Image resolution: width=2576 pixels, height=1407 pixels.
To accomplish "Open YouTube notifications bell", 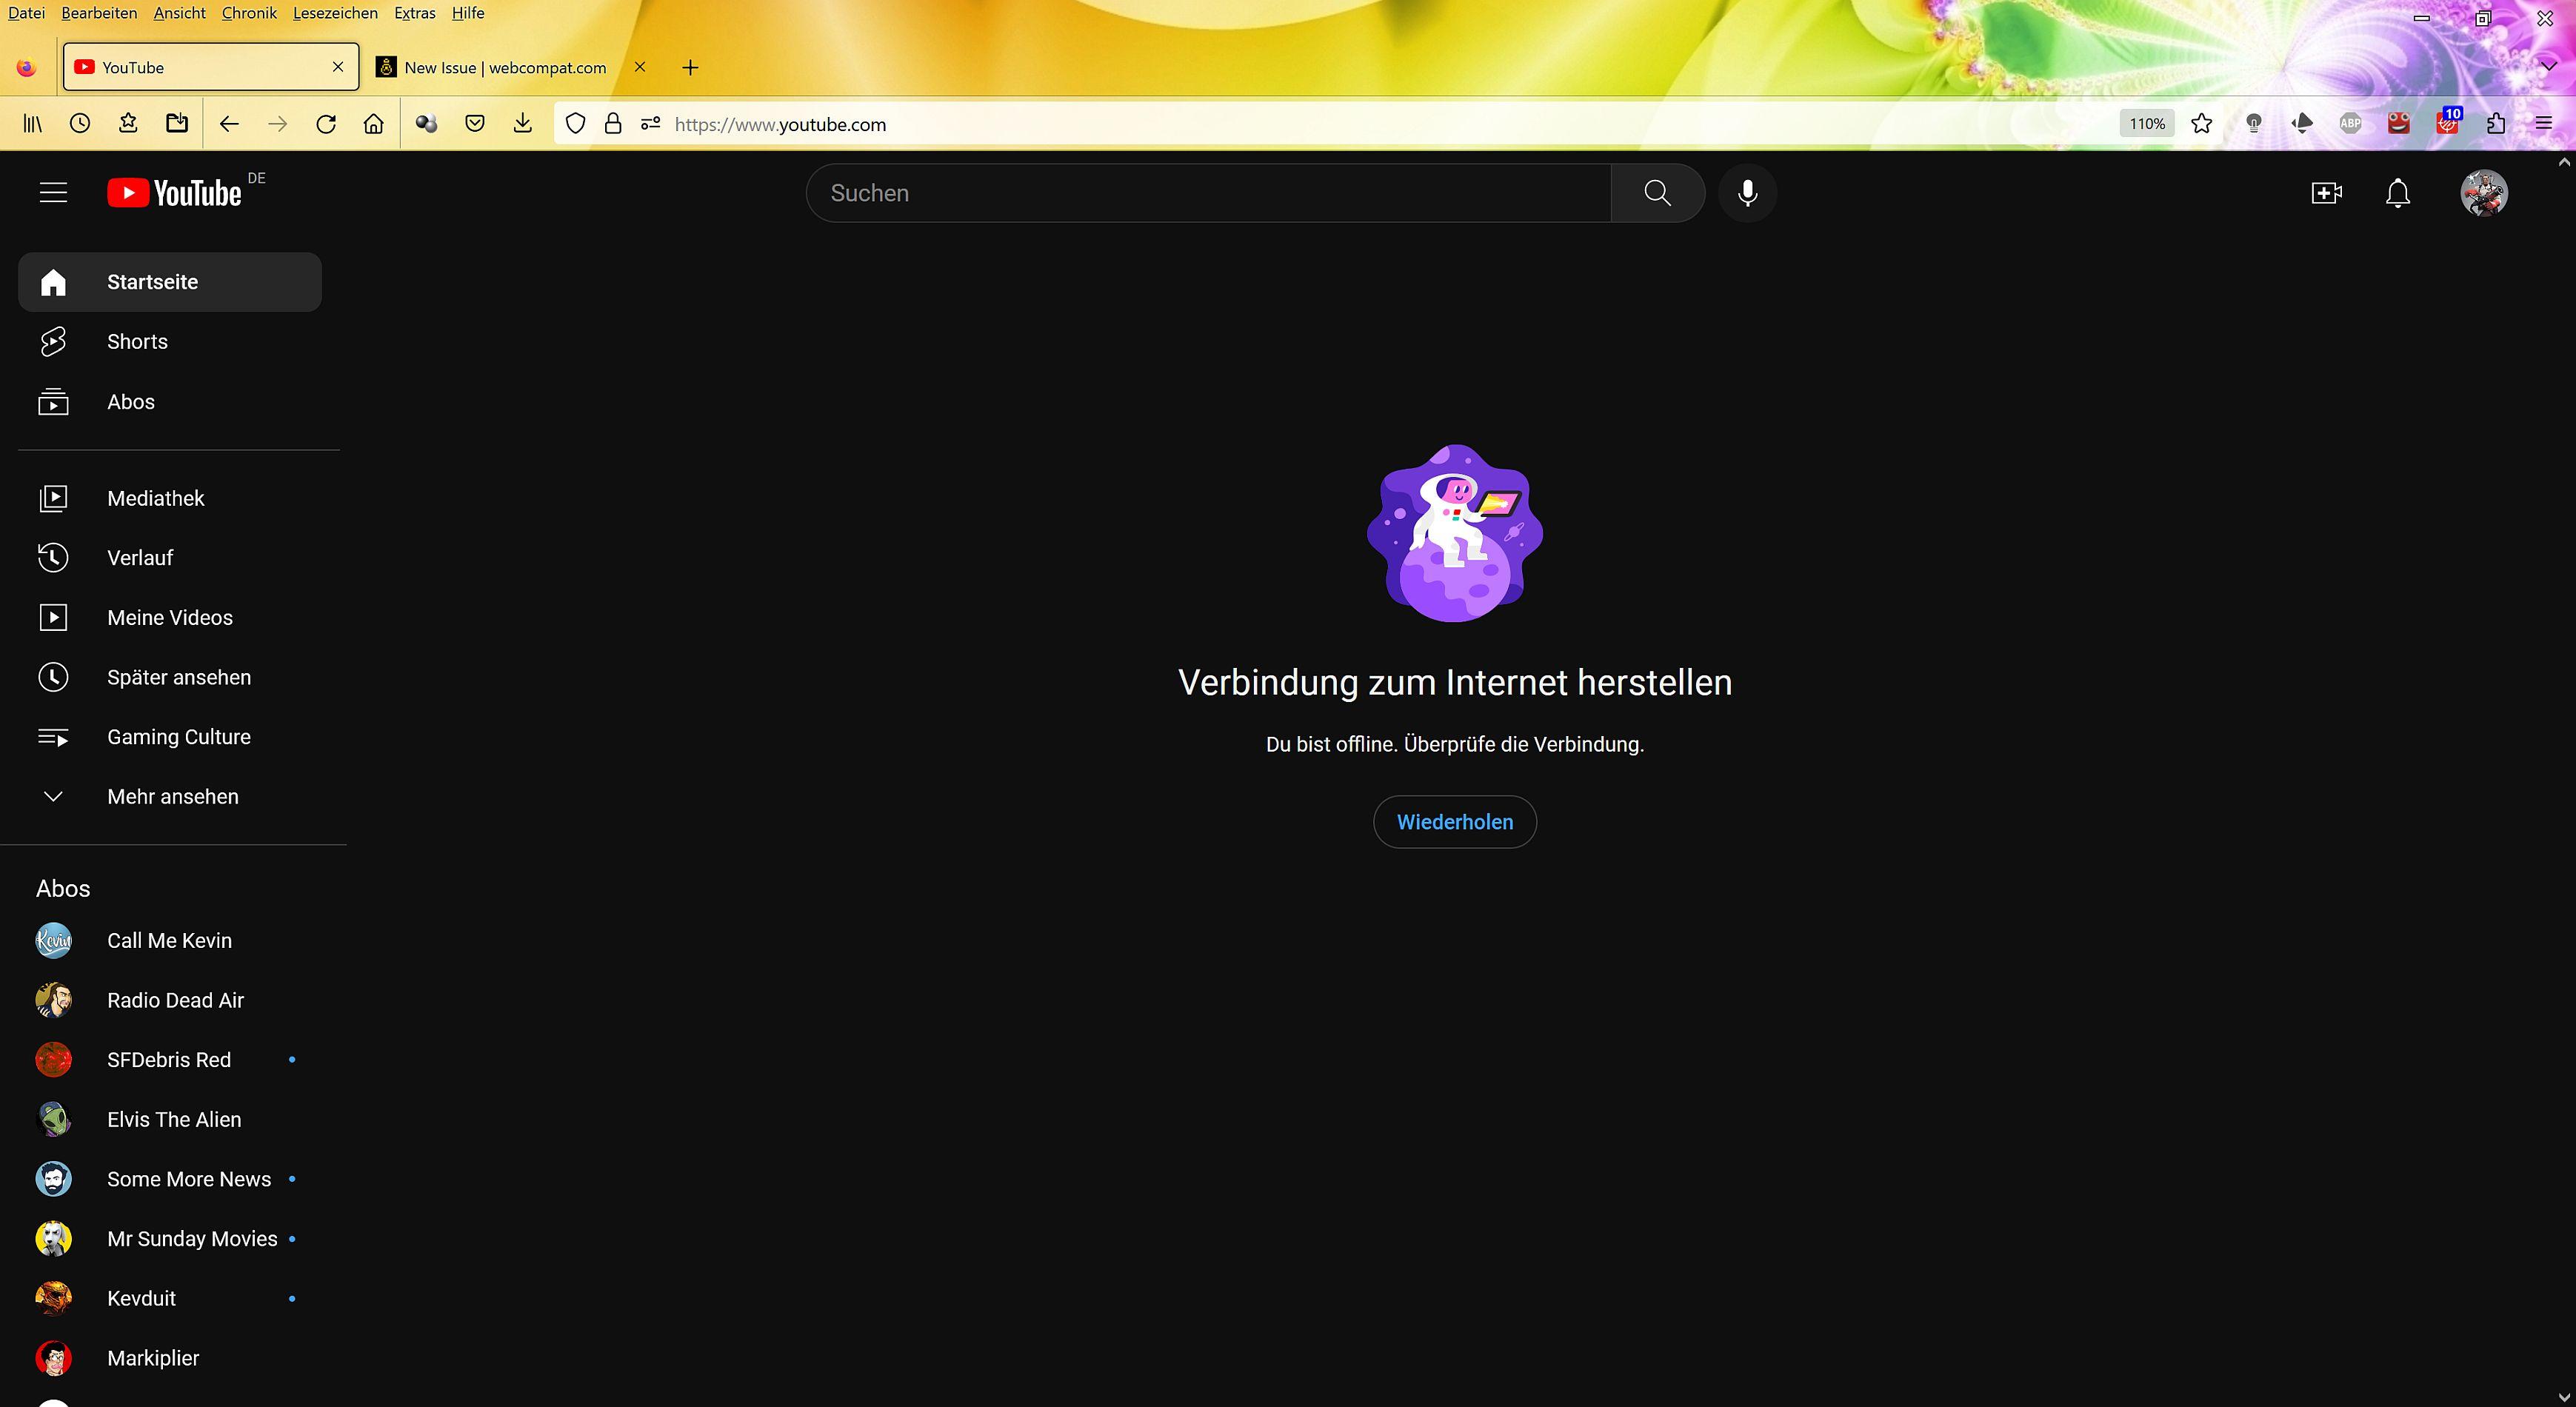I will coord(2397,192).
